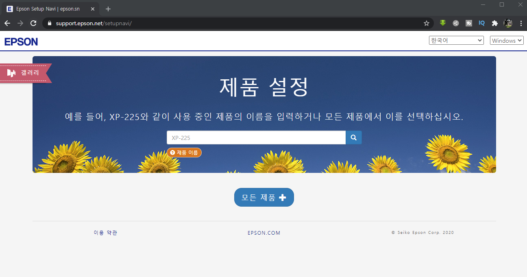Open the 갤러리 gallery ribbon

pyautogui.click(x=26, y=73)
